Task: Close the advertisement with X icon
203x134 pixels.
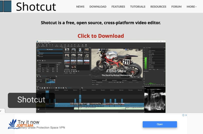Action: (186, 115)
